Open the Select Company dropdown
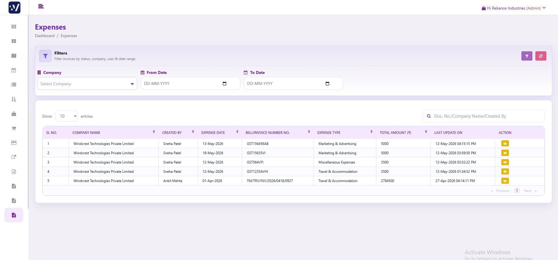This screenshot has height=260, width=558. tap(87, 84)
